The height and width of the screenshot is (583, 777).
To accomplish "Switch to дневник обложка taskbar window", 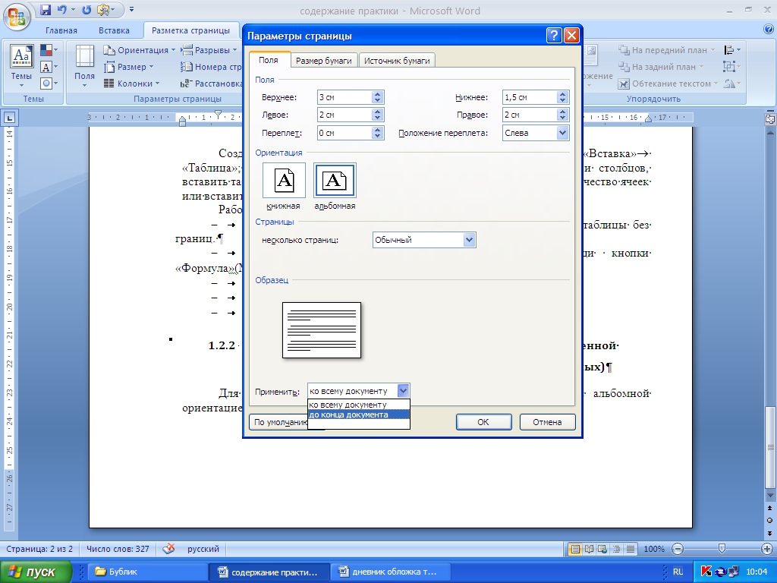I will coord(391,572).
